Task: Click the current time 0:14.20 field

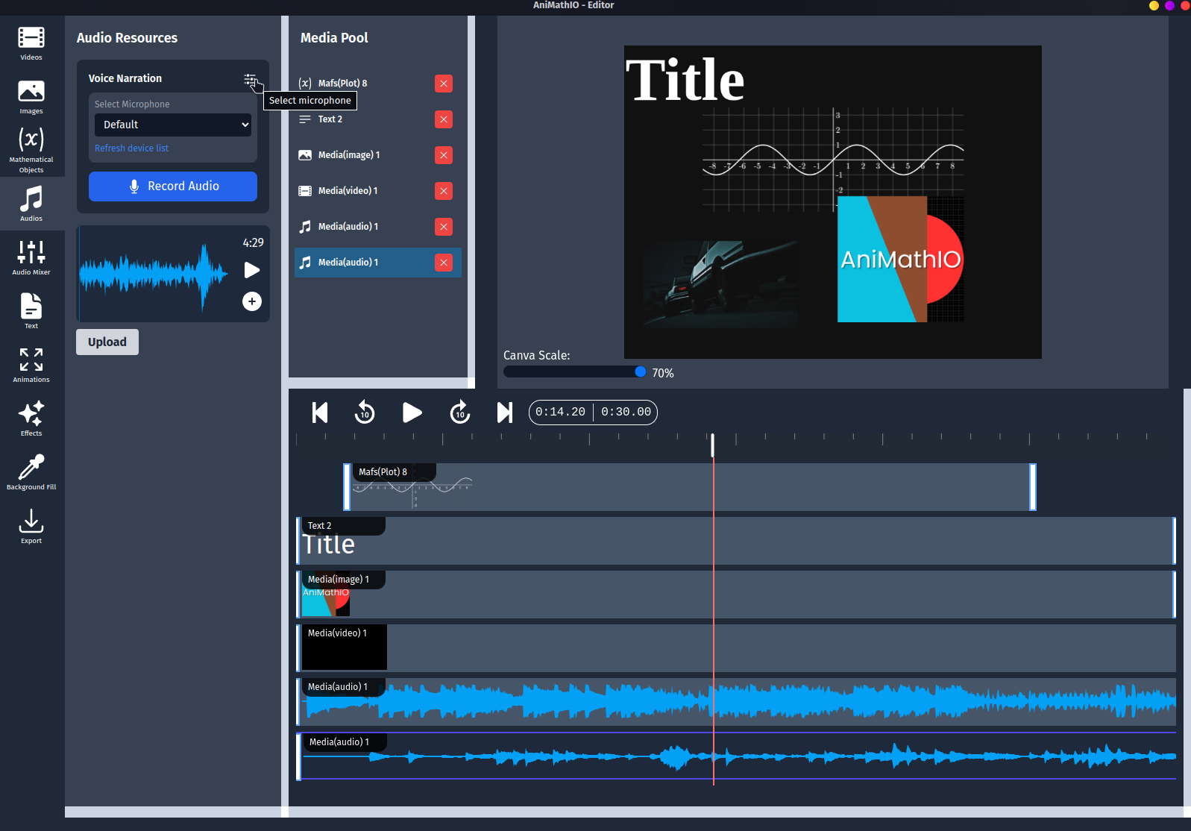Action: pyautogui.click(x=561, y=412)
